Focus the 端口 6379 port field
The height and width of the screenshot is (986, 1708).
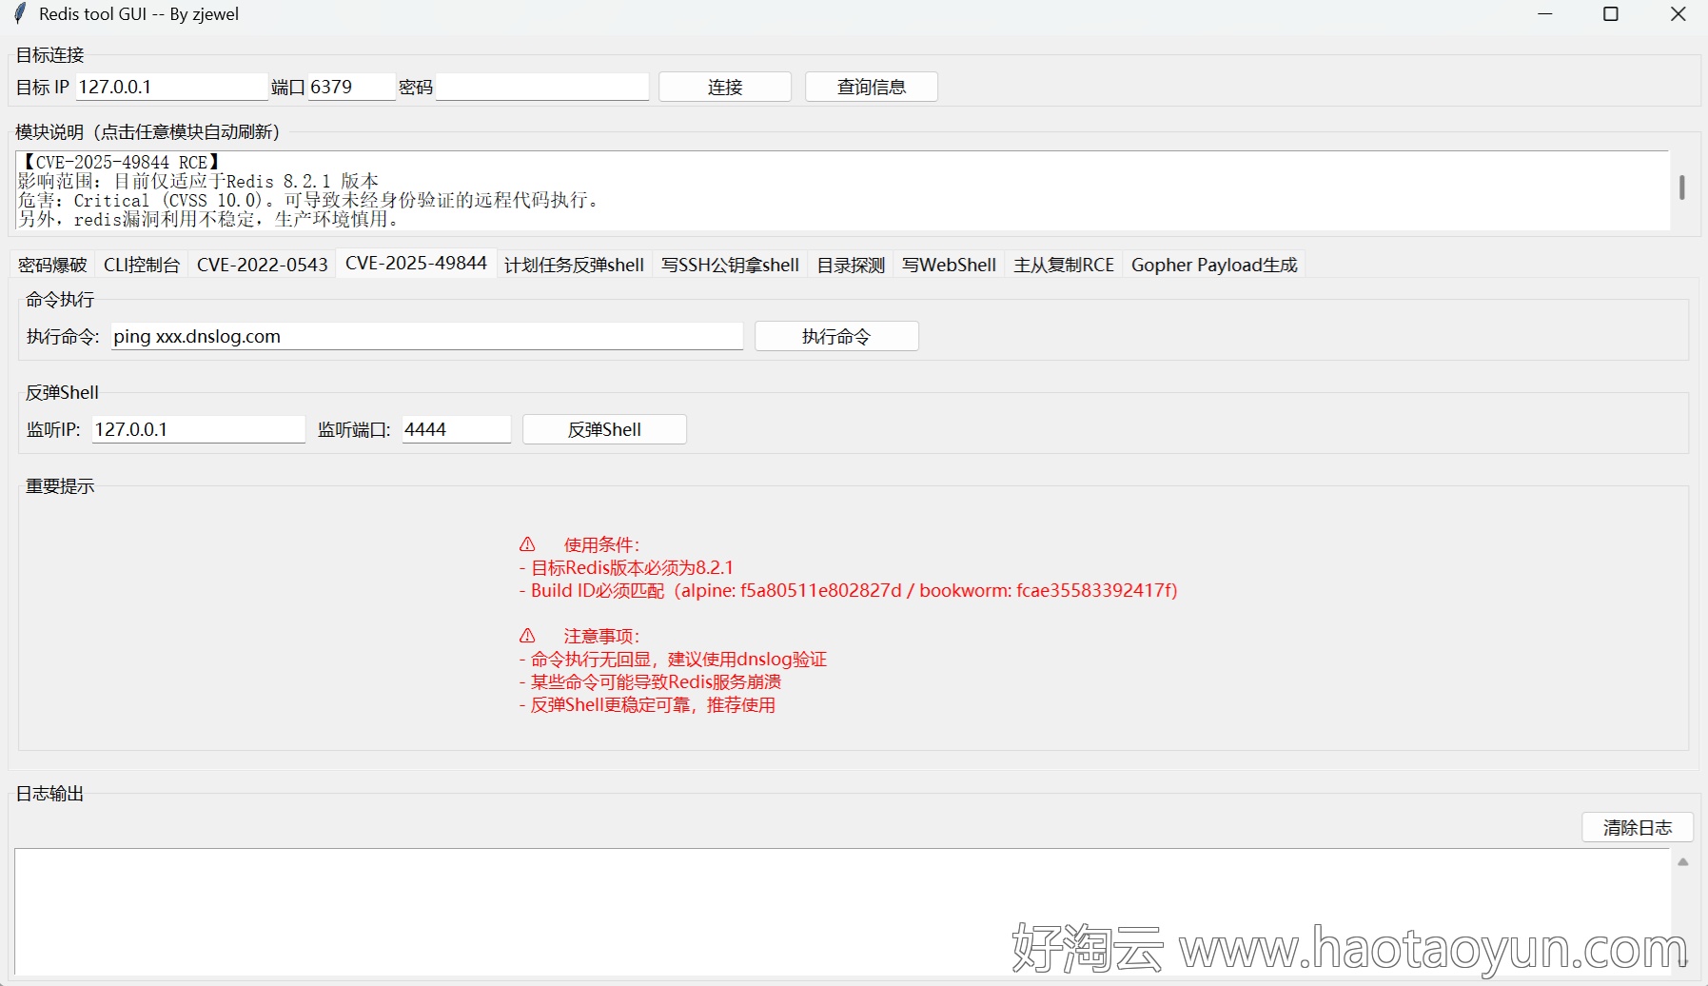click(x=351, y=87)
